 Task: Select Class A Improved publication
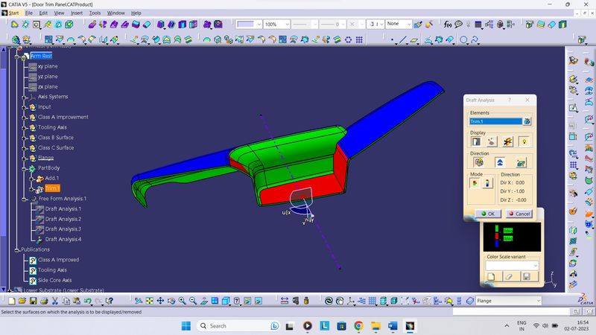coord(59,260)
